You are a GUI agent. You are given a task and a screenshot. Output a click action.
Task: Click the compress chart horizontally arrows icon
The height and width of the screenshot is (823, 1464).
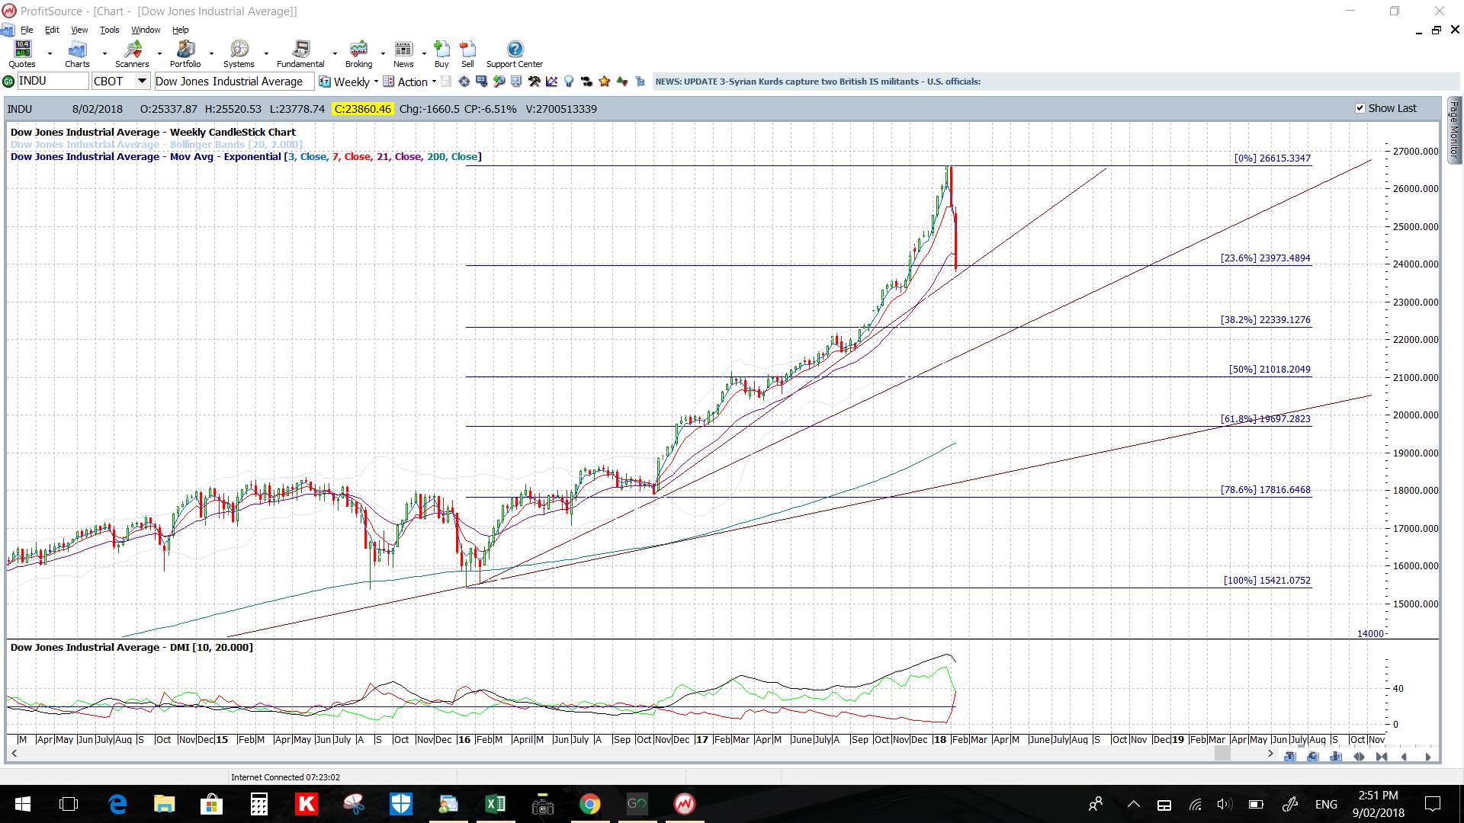pos(1382,757)
